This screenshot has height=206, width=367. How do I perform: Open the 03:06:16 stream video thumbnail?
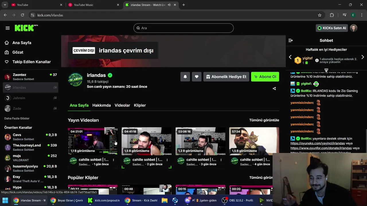(200, 141)
